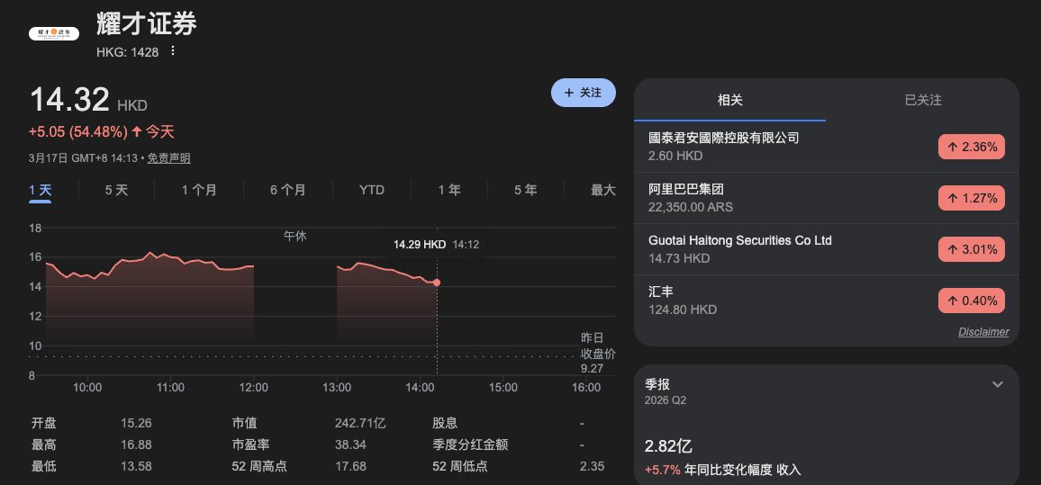The image size is (1041, 485).
Task: Click the 14.32 current price
Action: pos(69,100)
